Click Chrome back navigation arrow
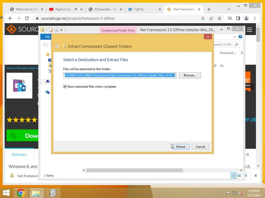265x198 pixels. click(10, 18)
